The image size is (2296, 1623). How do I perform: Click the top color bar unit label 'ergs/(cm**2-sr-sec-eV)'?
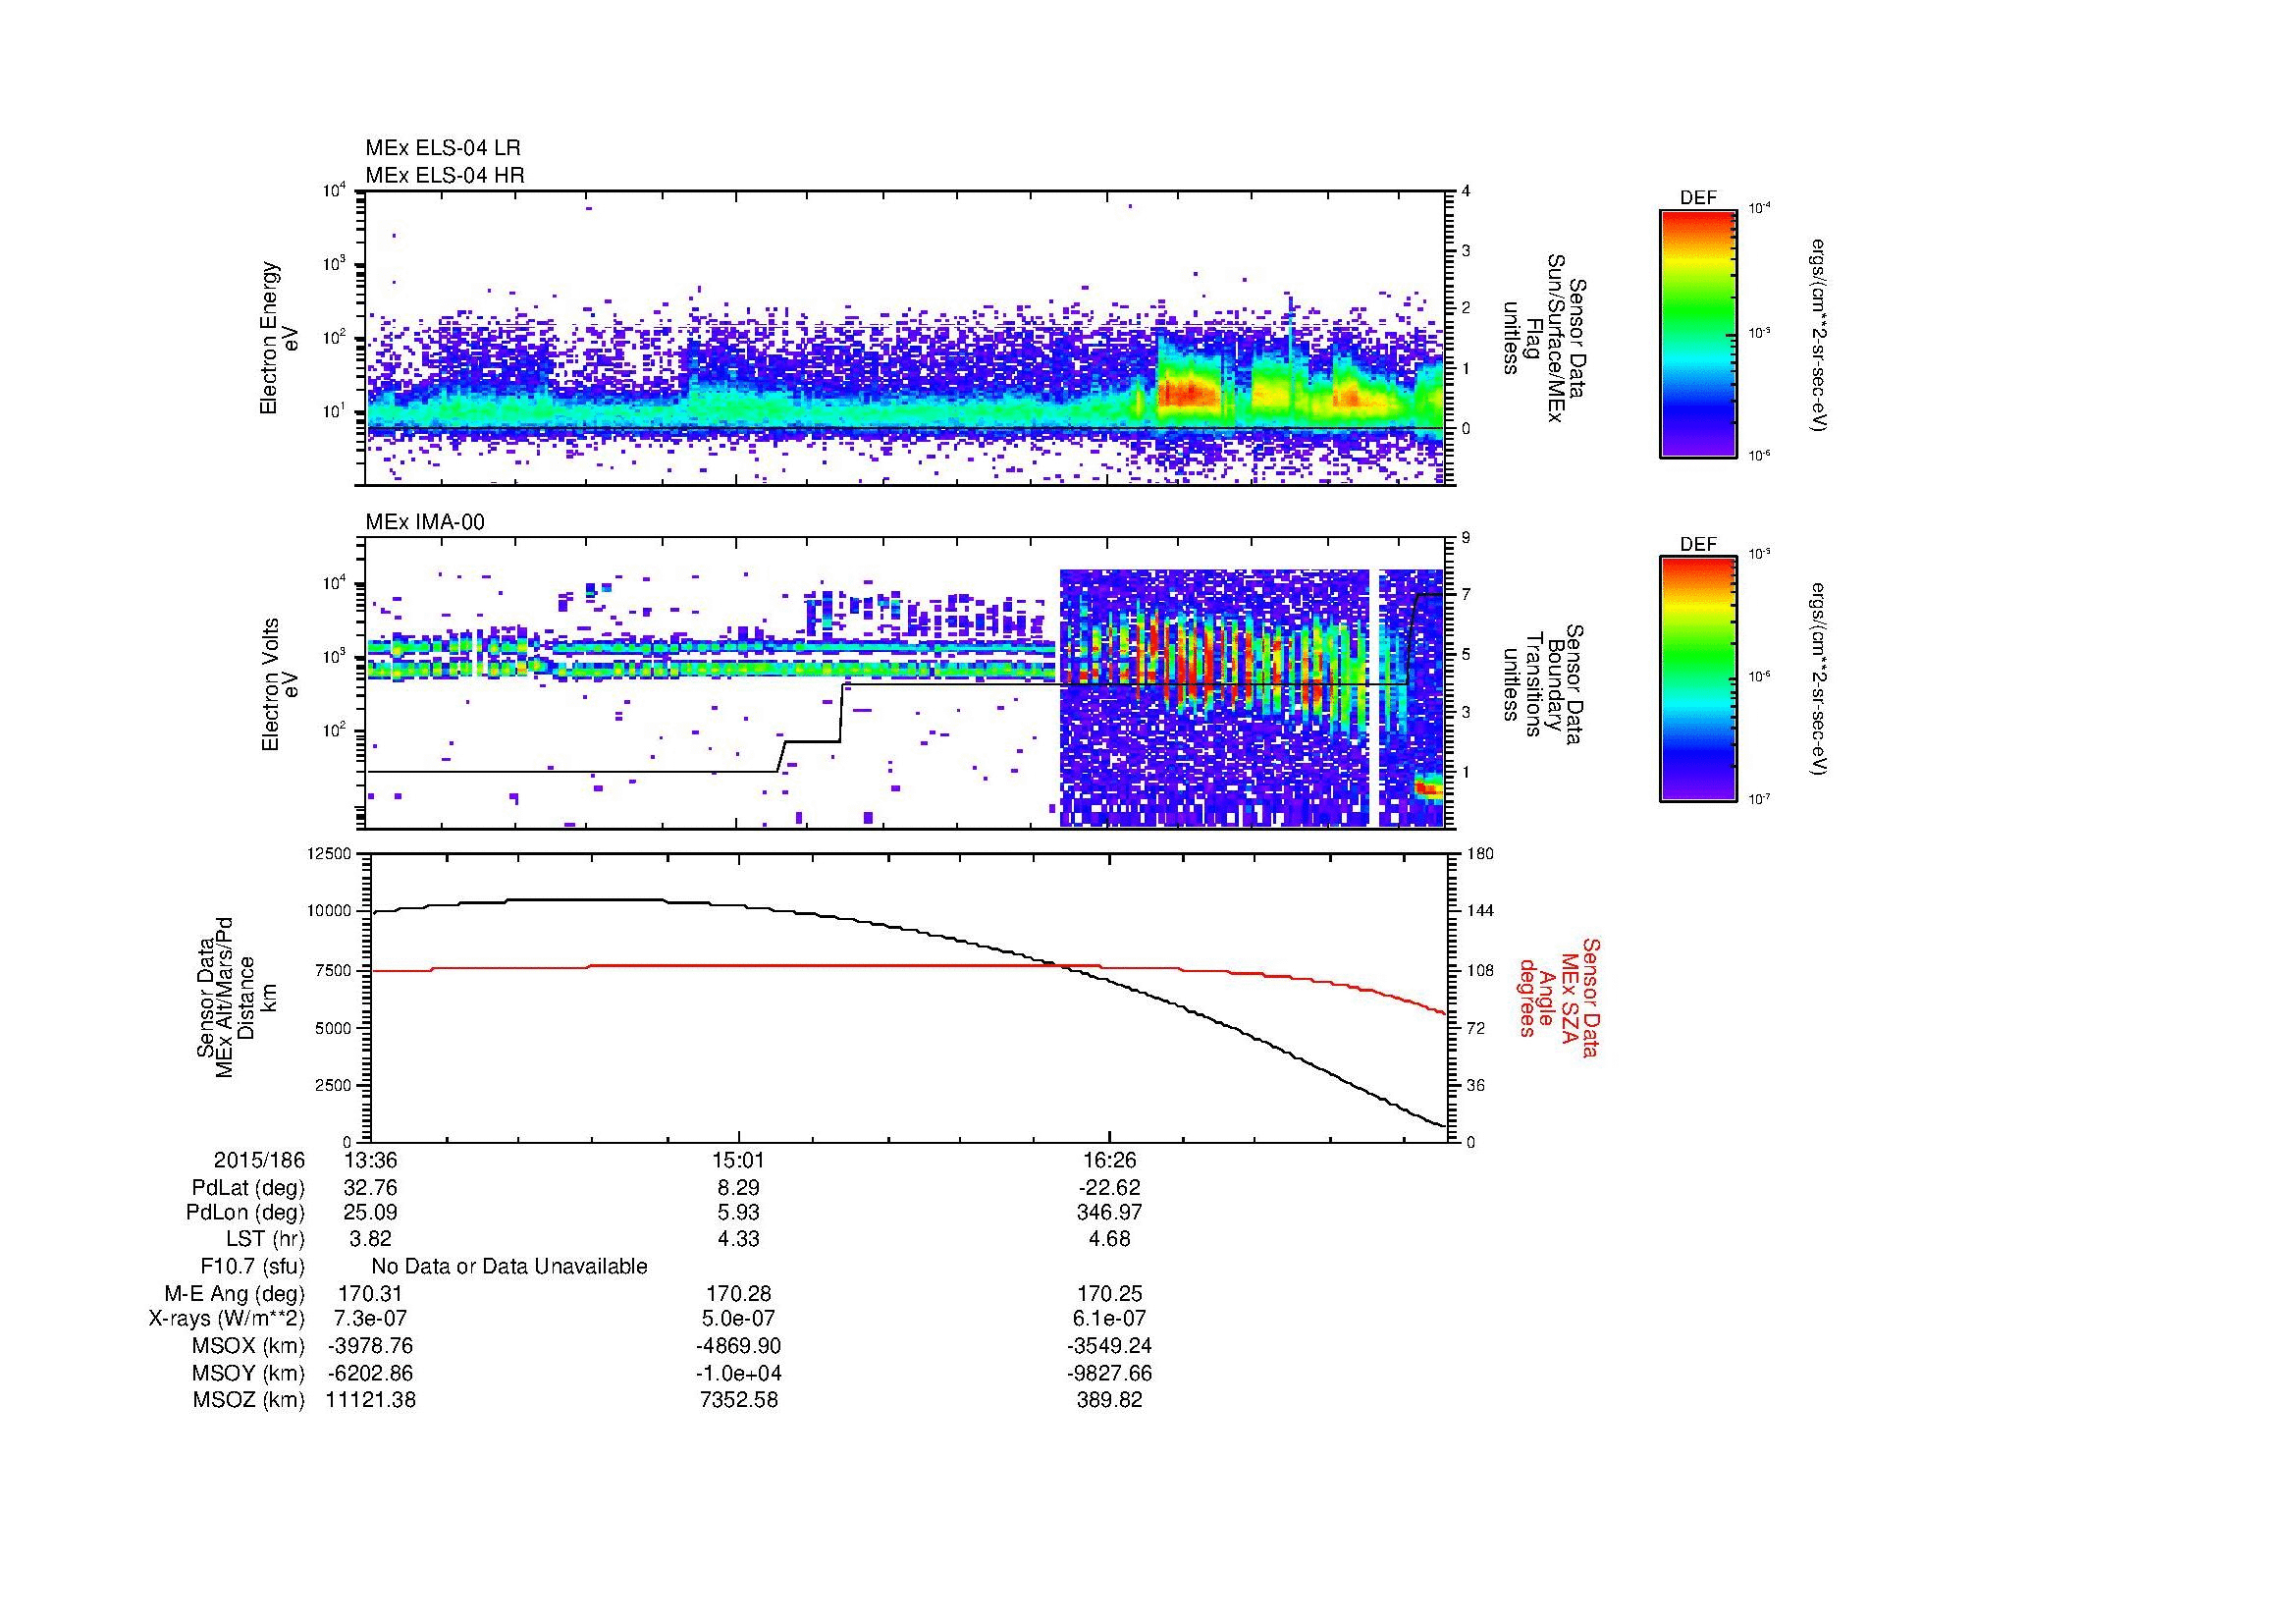(x=1819, y=335)
